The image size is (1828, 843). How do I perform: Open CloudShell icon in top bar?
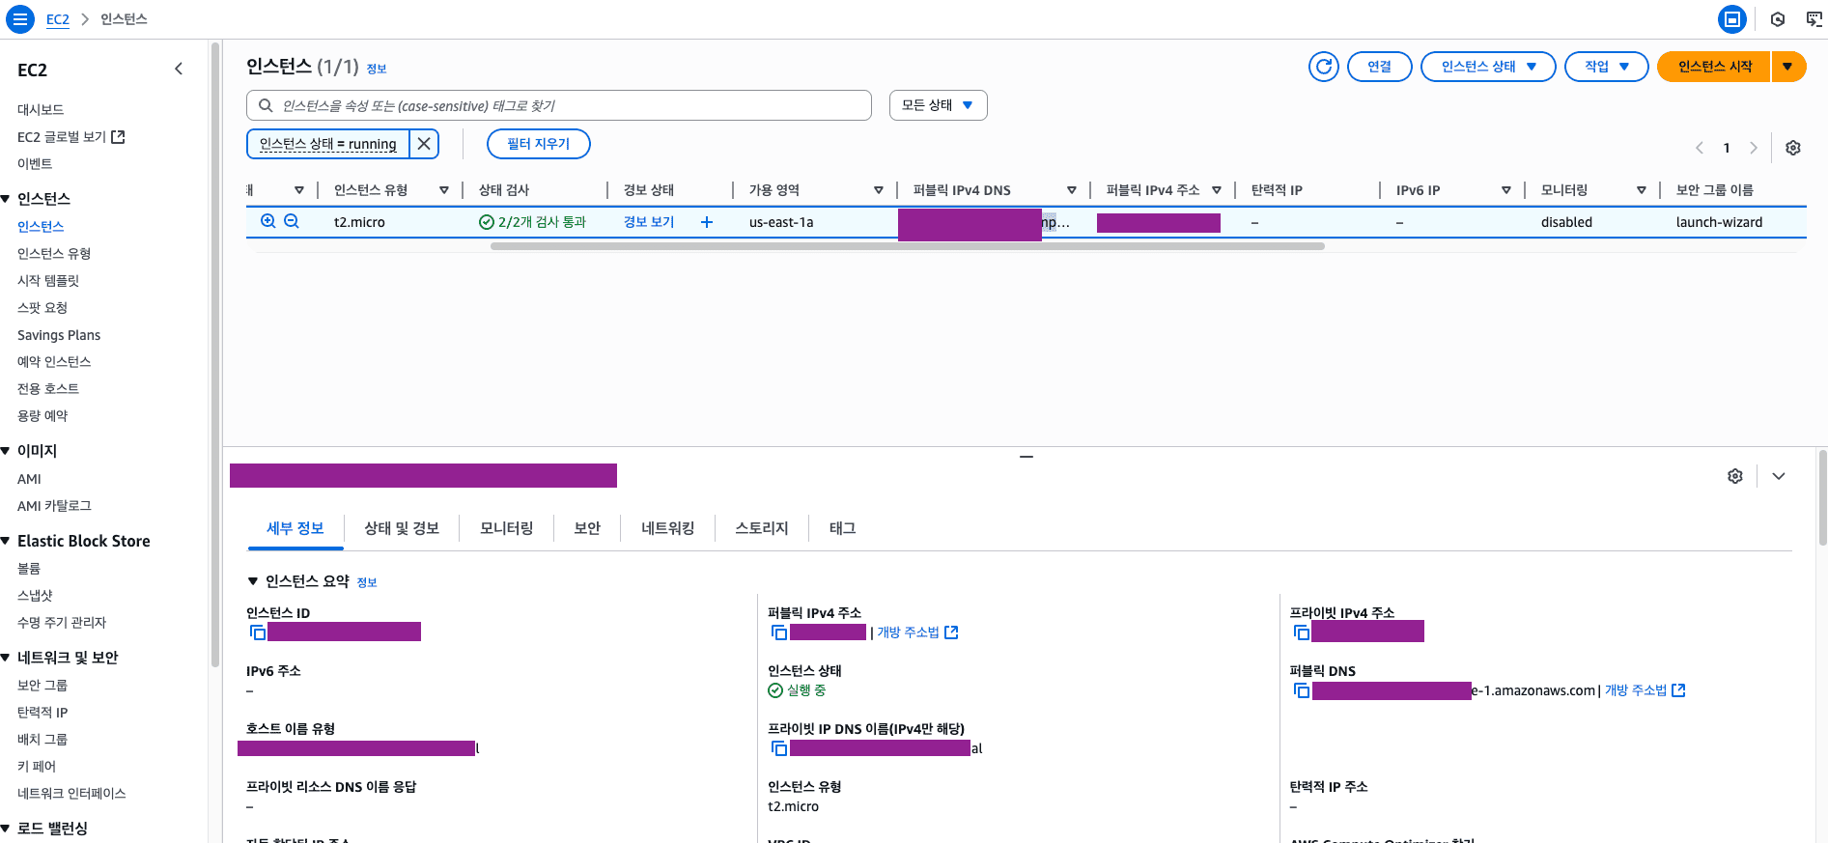(1732, 19)
